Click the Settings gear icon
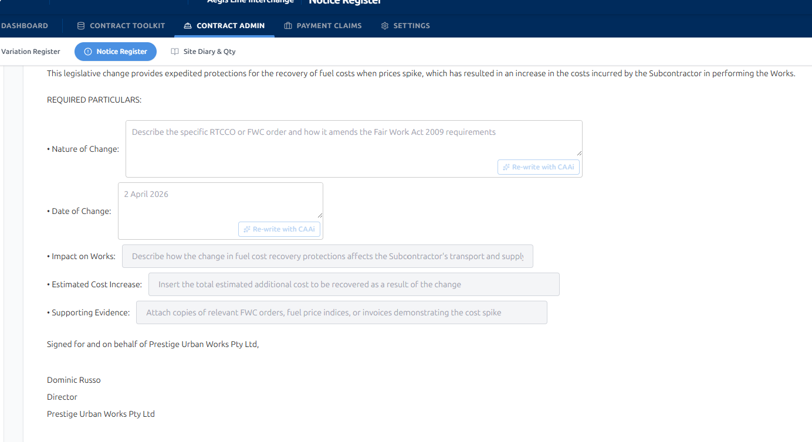The height and width of the screenshot is (442, 812). tap(385, 26)
